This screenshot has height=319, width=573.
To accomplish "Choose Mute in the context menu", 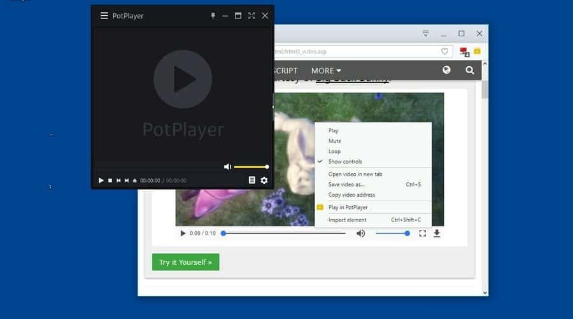I will coord(373,141).
